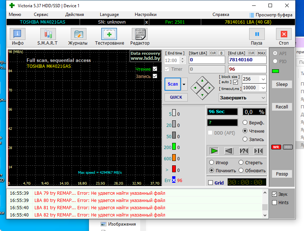Open the block size 256 dropdown
The width and height of the screenshot is (304, 231).
[x=263, y=79]
